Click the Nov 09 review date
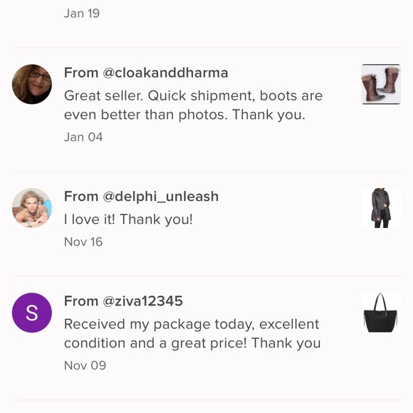The width and height of the screenshot is (413, 413). pyautogui.click(x=85, y=365)
